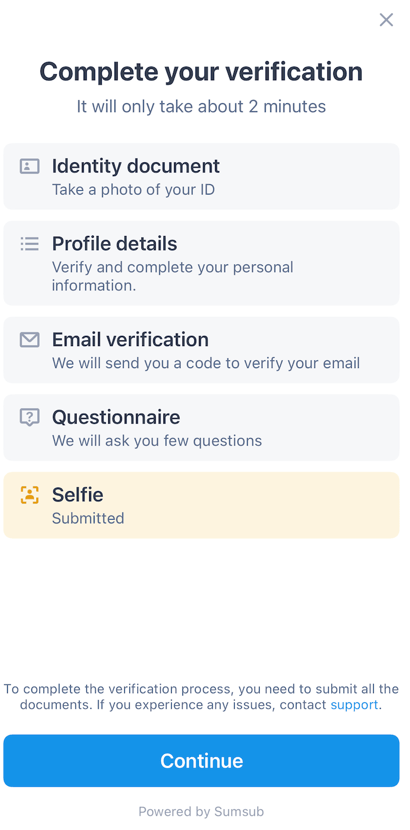Open the Identity document step
Image resolution: width=410 pixels, height=830 pixels.
point(201,176)
